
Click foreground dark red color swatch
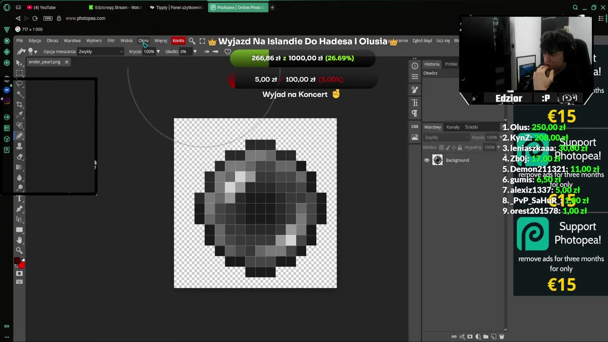(17, 260)
